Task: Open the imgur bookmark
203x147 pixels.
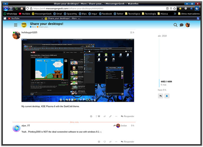Action: coord(93,14)
